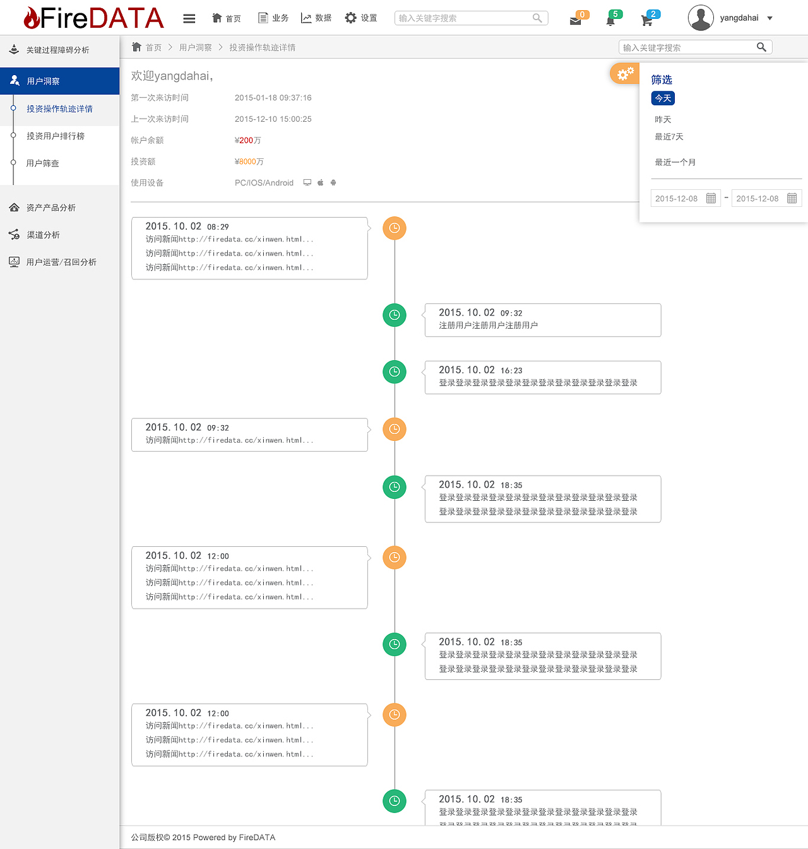Click the Apple iOS device icon
Viewport: 808px width, 849px height.
pos(321,182)
